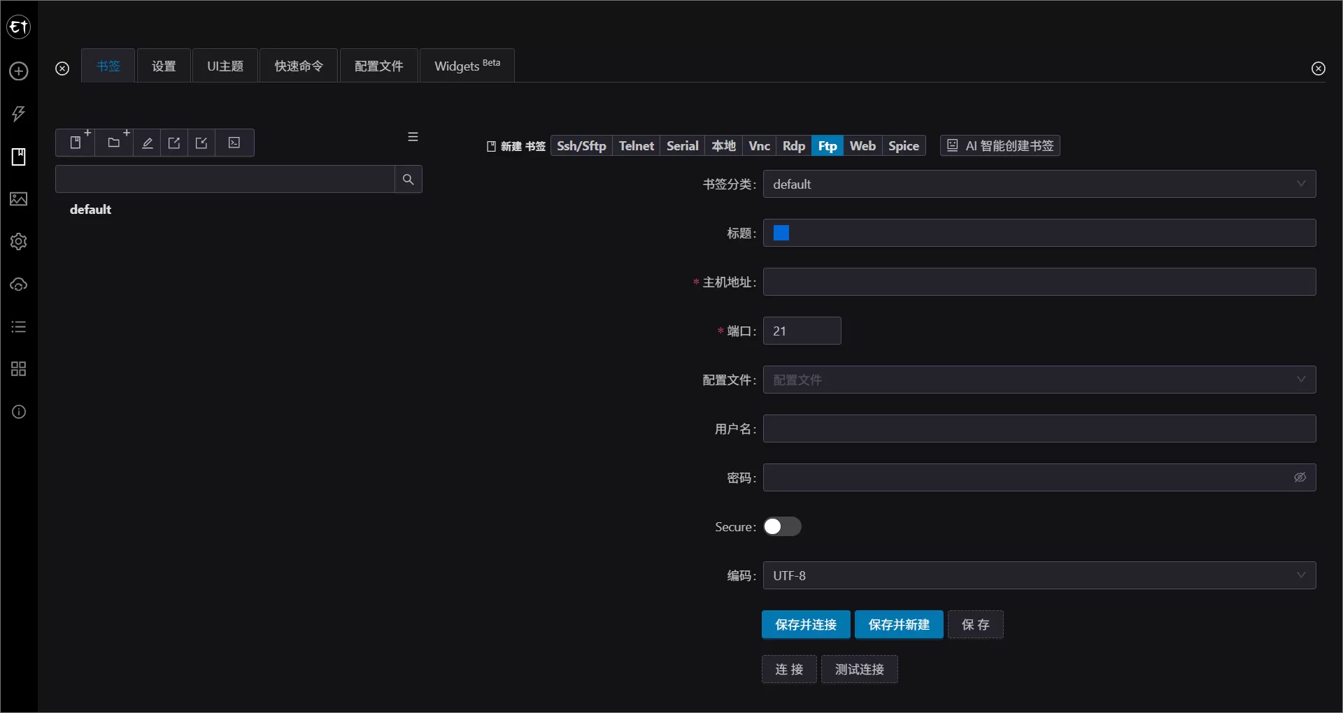This screenshot has width=1343, height=713.
Task: Switch to the 设置 tab
Action: point(164,66)
